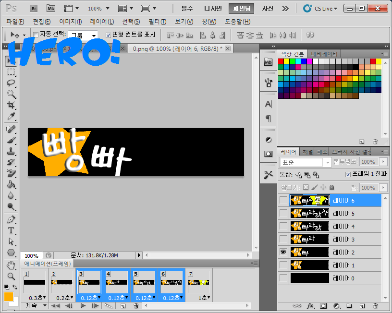The image size is (392, 313).
Task: Show layer 4 visibility box
Action: [283, 226]
